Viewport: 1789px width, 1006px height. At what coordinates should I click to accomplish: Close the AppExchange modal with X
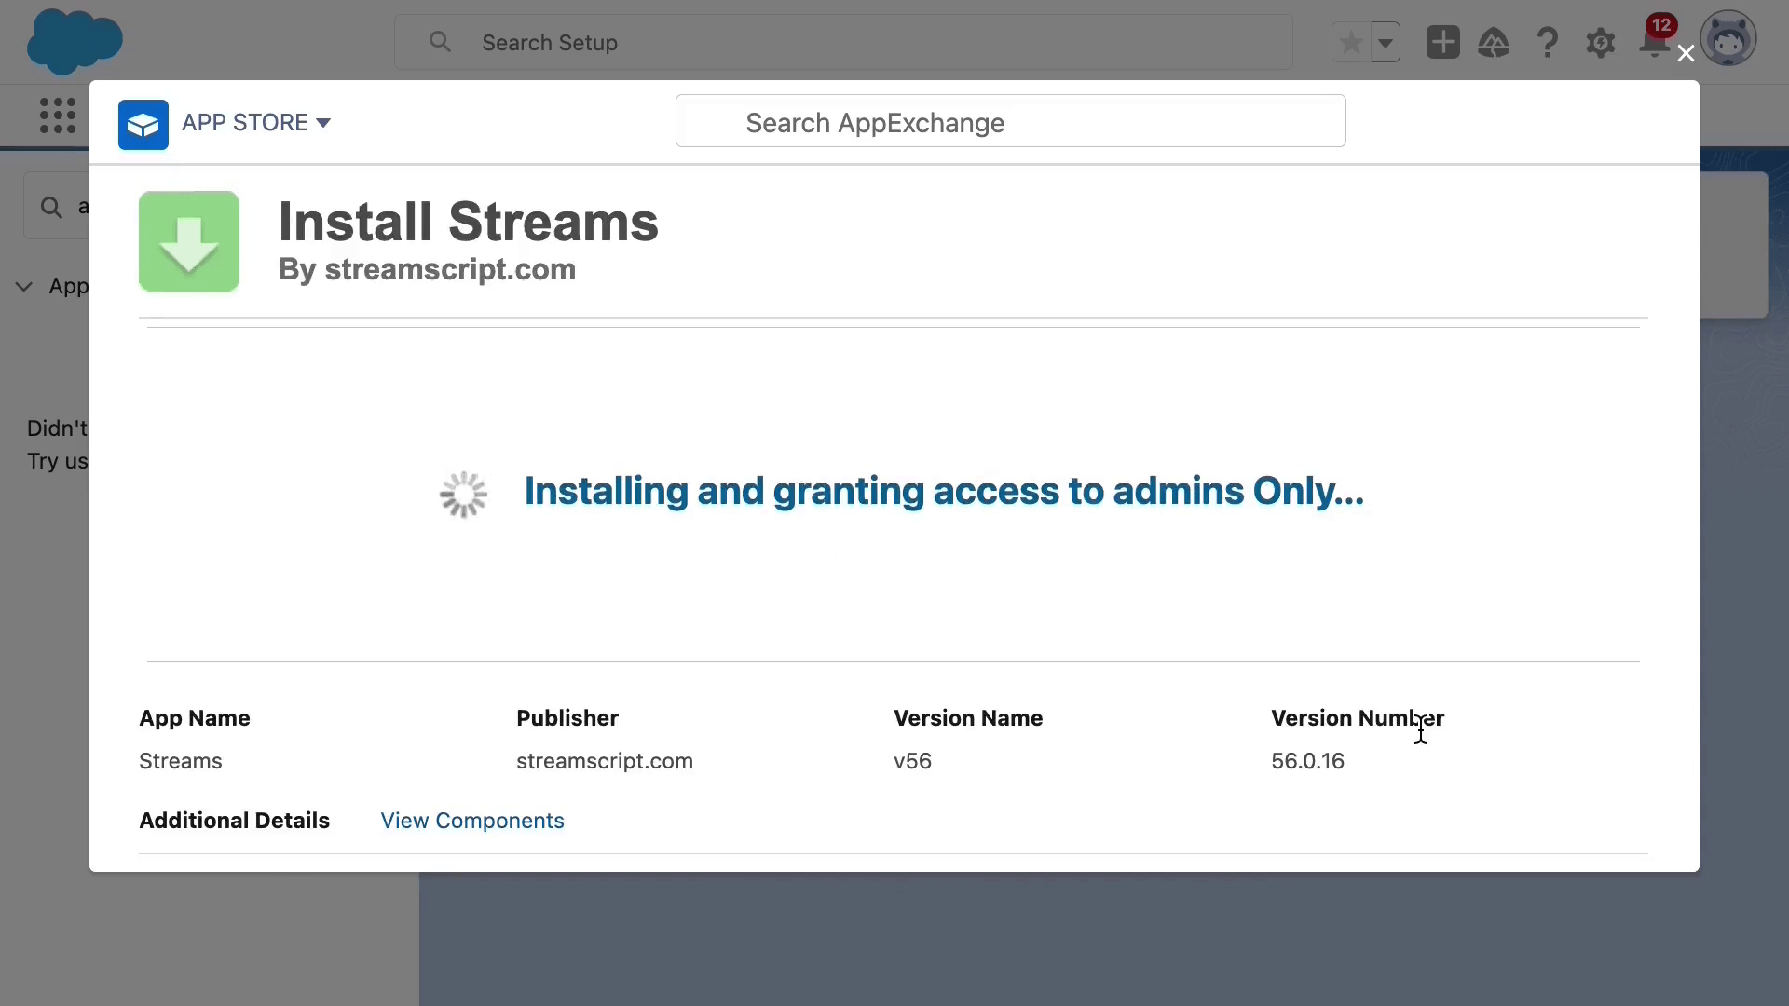point(1686,54)
